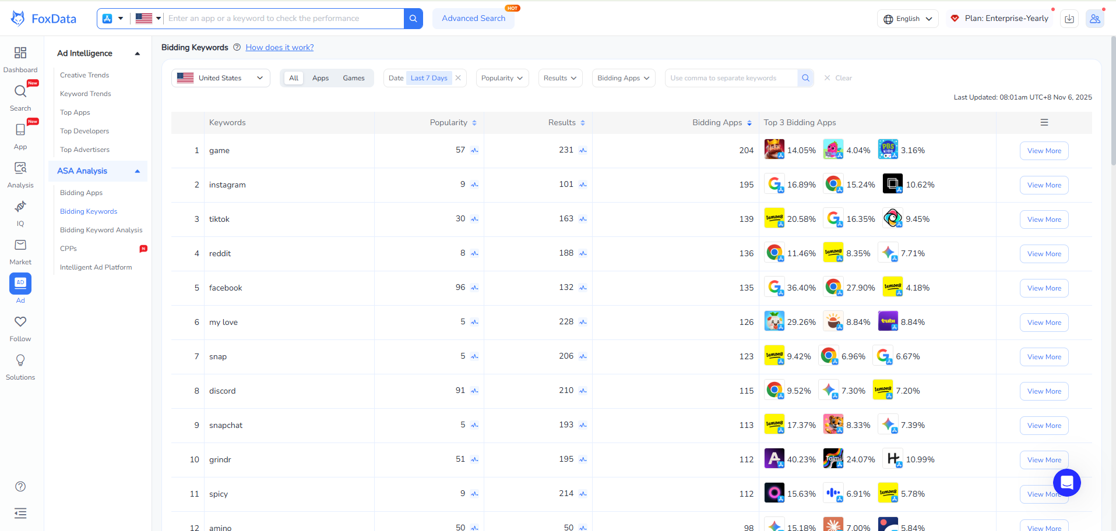Collapse the ASA Analysis section
1116x531 pixels.
pos(138,171)
